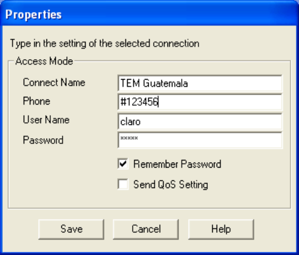Click the Connect Name label
Viewport: 299px width, 255px height.
coord(54,82)
